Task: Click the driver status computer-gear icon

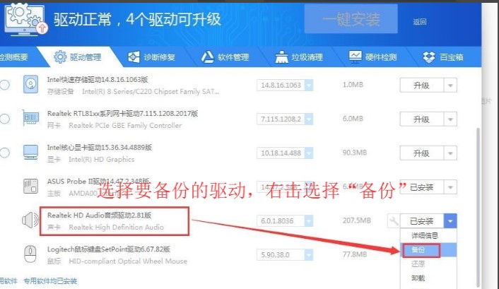Action: coord(25,19)
